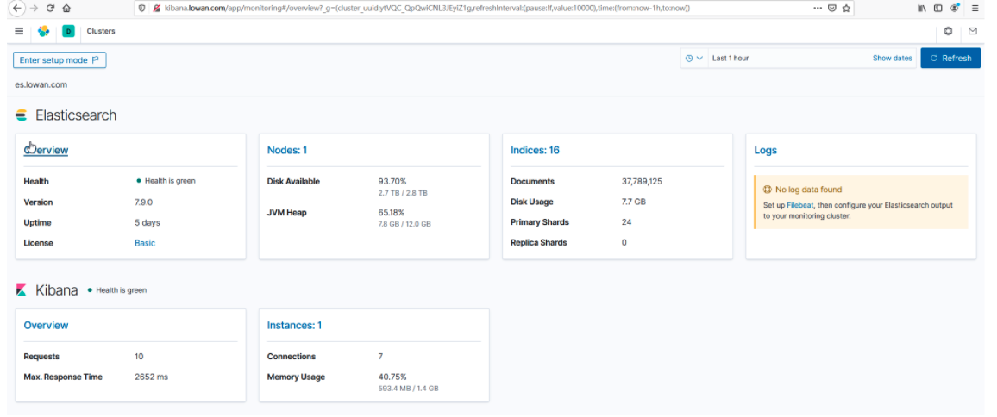Click the Max. Response Time 2652 ms
This screenshot has width=997, height=417.
151,377
